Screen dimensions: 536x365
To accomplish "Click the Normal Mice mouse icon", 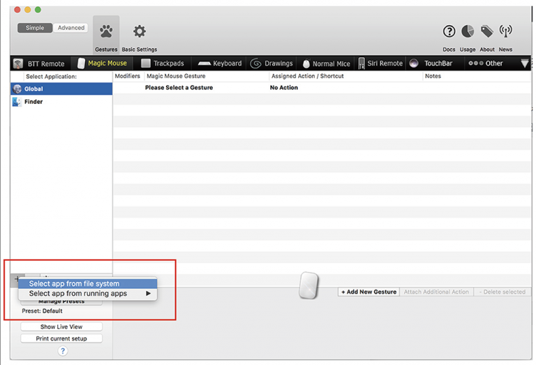I will pyautogui.click(x=306, y=64).
